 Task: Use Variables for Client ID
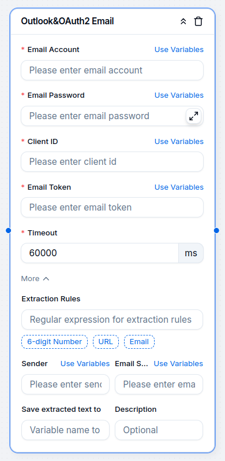[x=179, y=141]
